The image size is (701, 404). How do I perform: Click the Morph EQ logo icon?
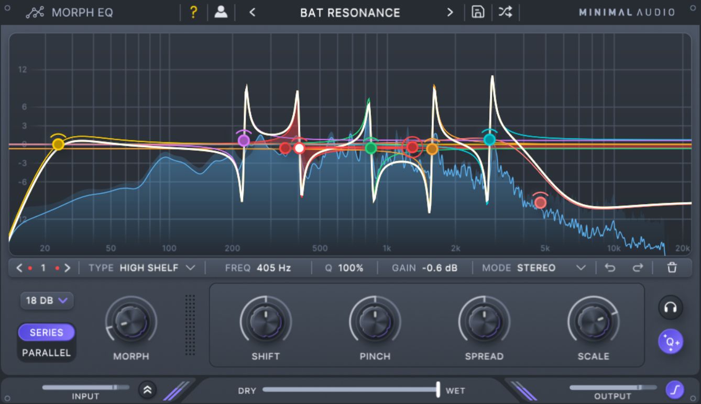tap(35, 13)
